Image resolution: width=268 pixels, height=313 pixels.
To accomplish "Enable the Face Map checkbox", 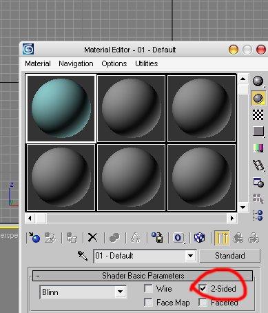I will point(148,302).
